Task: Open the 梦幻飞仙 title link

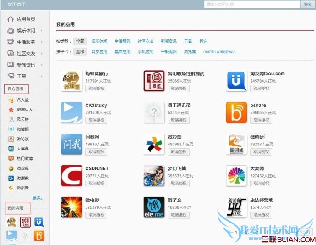Action: pos(177,168)
